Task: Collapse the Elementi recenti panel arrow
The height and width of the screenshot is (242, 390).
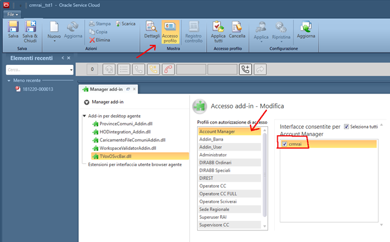Action: [x=62, y=58]
